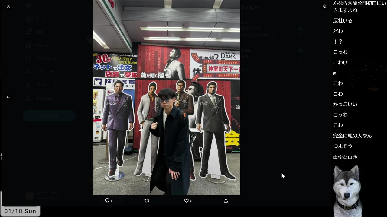
Task: Select the chat comment "！？"
Action: [338, 42]
